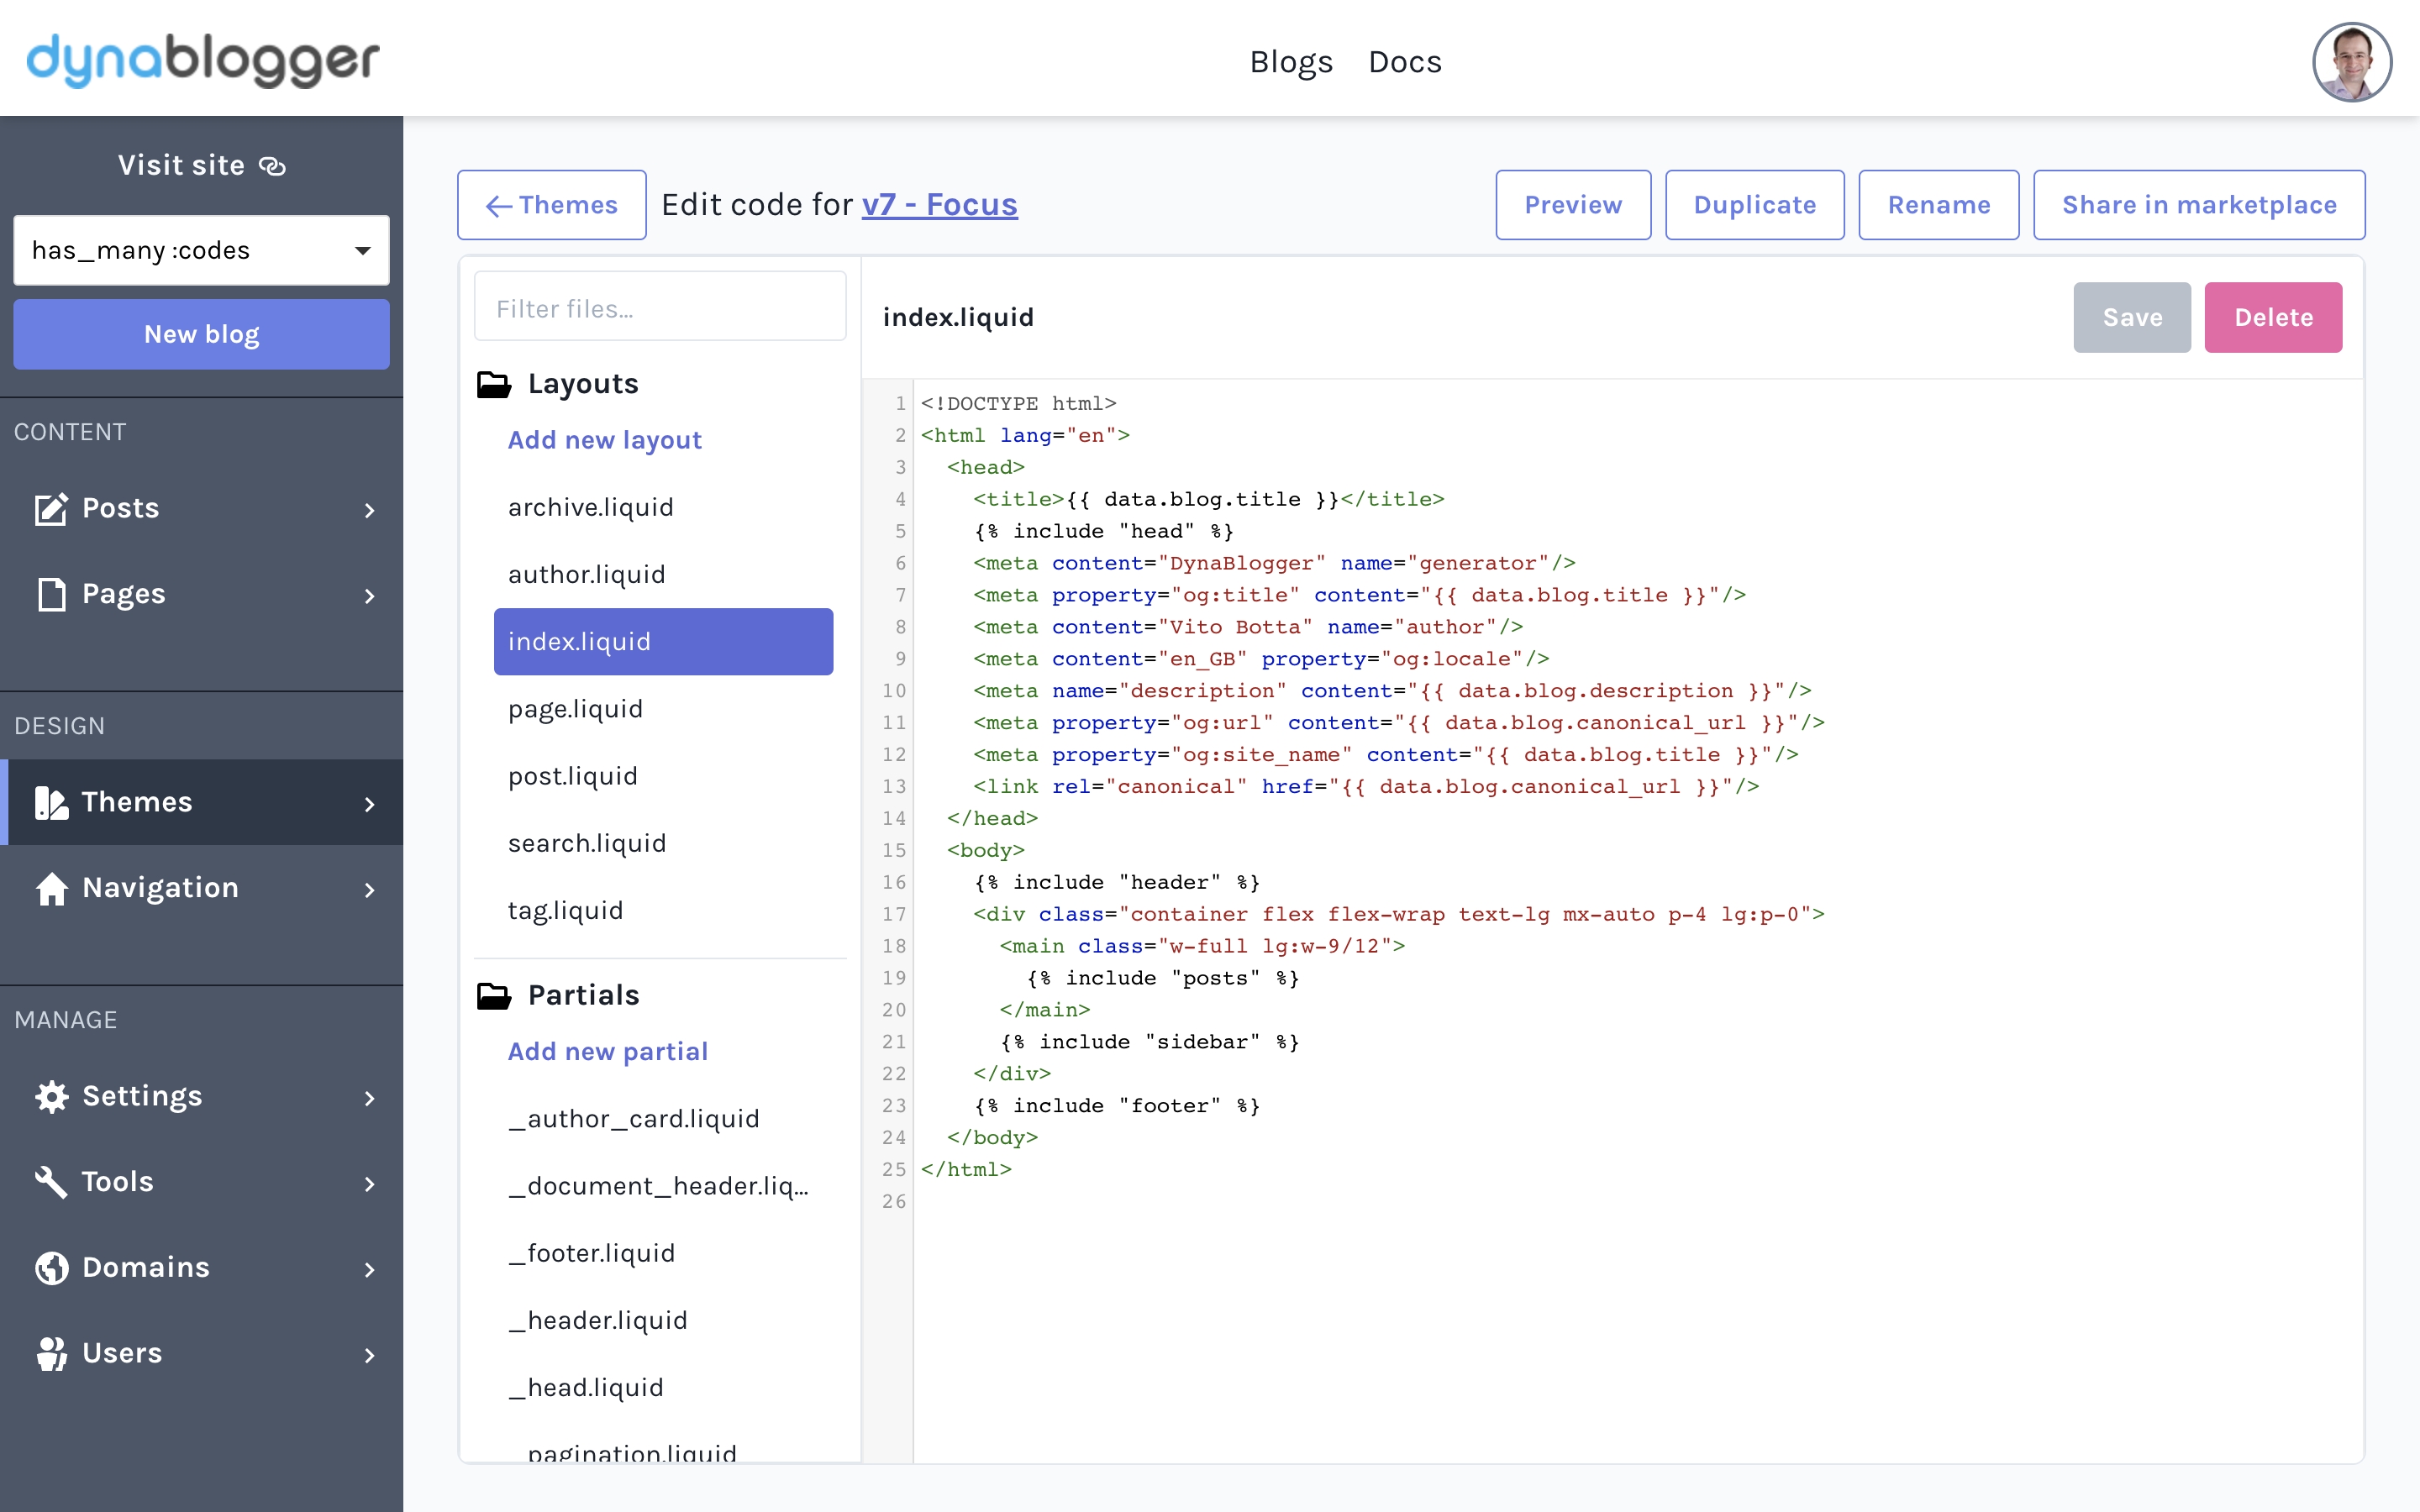Open the Blogs top menu item
This screenshot has width=2420, height=1512.
click(1290, 62)
